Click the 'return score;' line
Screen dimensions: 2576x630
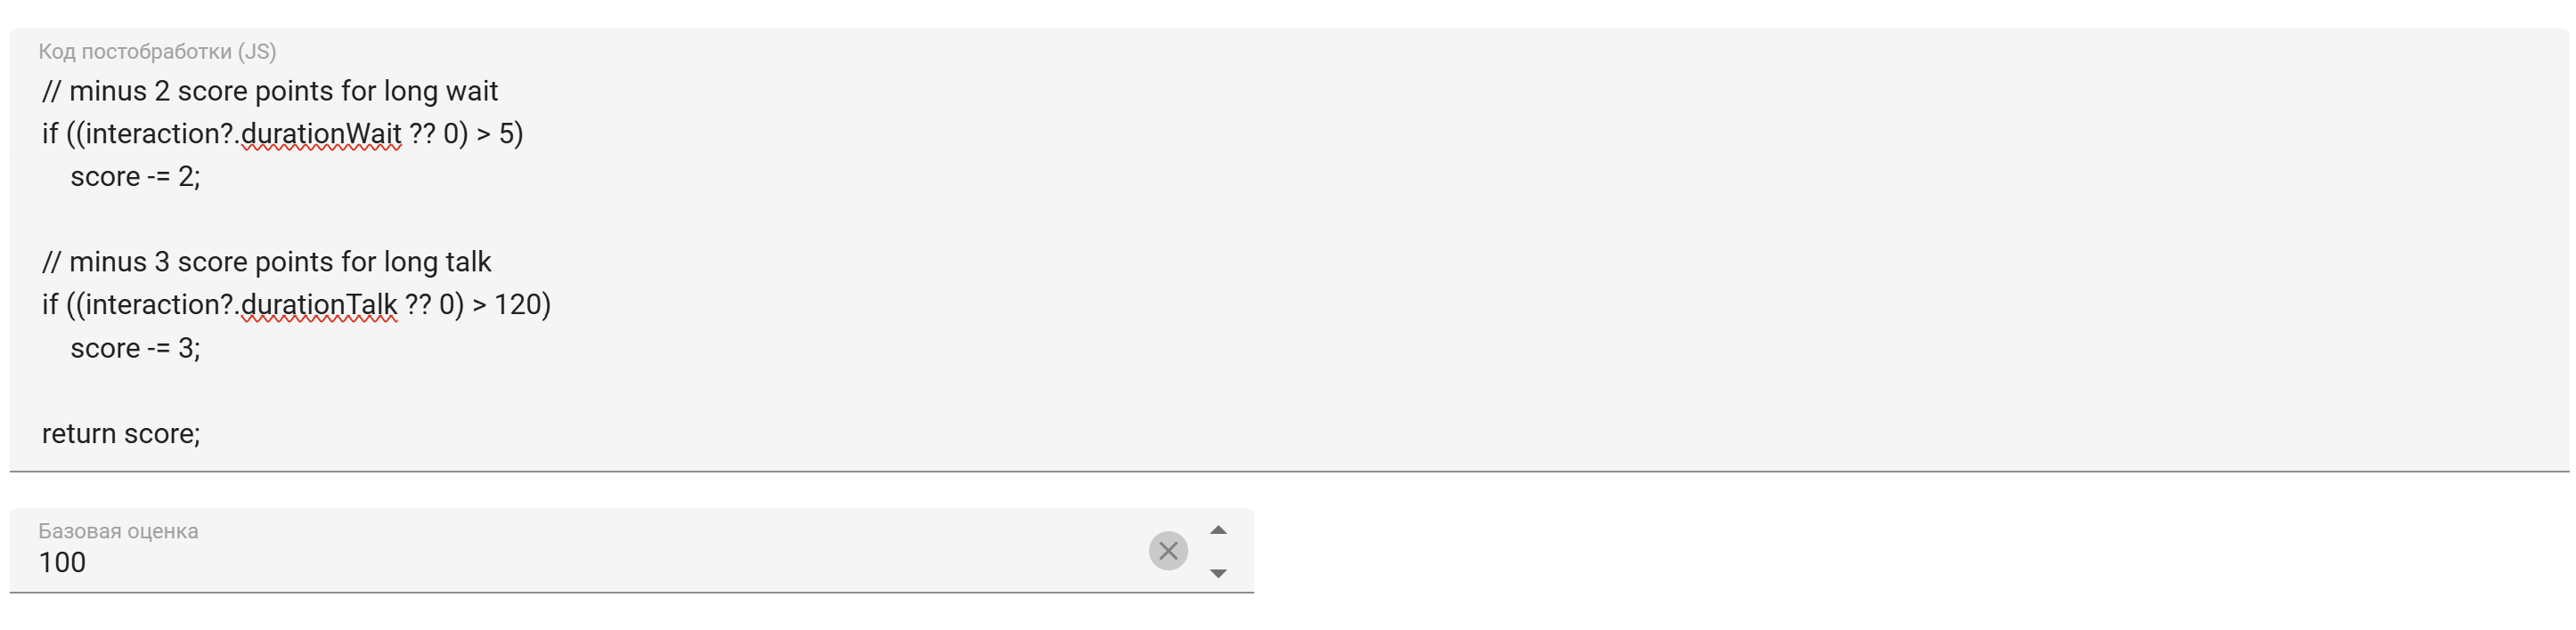121,434
